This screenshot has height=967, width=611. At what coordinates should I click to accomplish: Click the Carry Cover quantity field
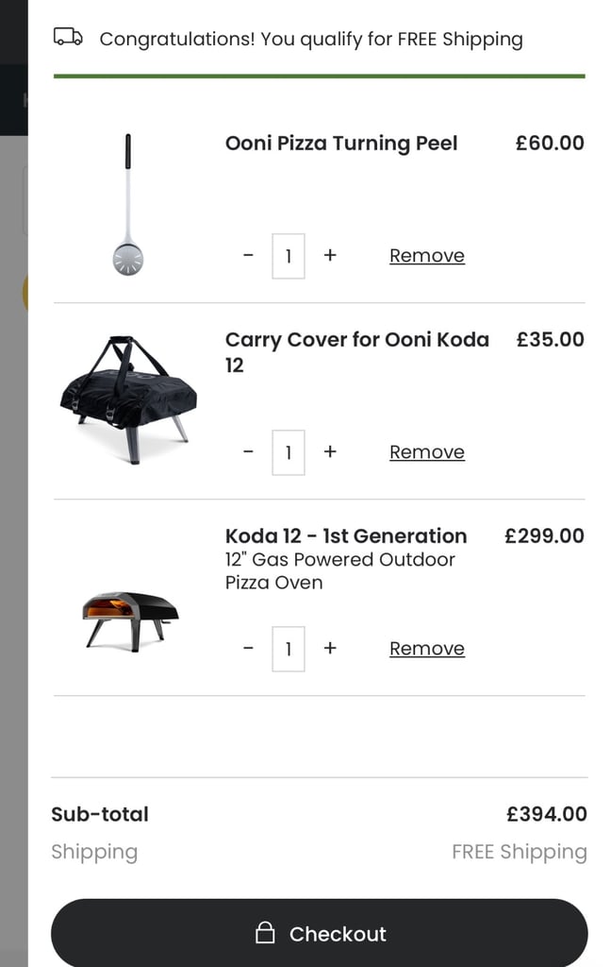click(289, 452)
